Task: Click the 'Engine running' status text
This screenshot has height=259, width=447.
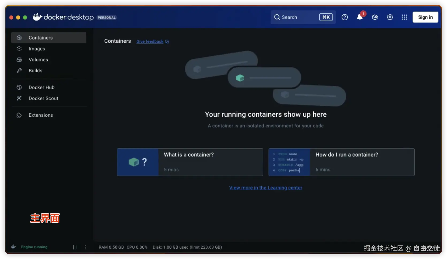Action: [34, 247]
